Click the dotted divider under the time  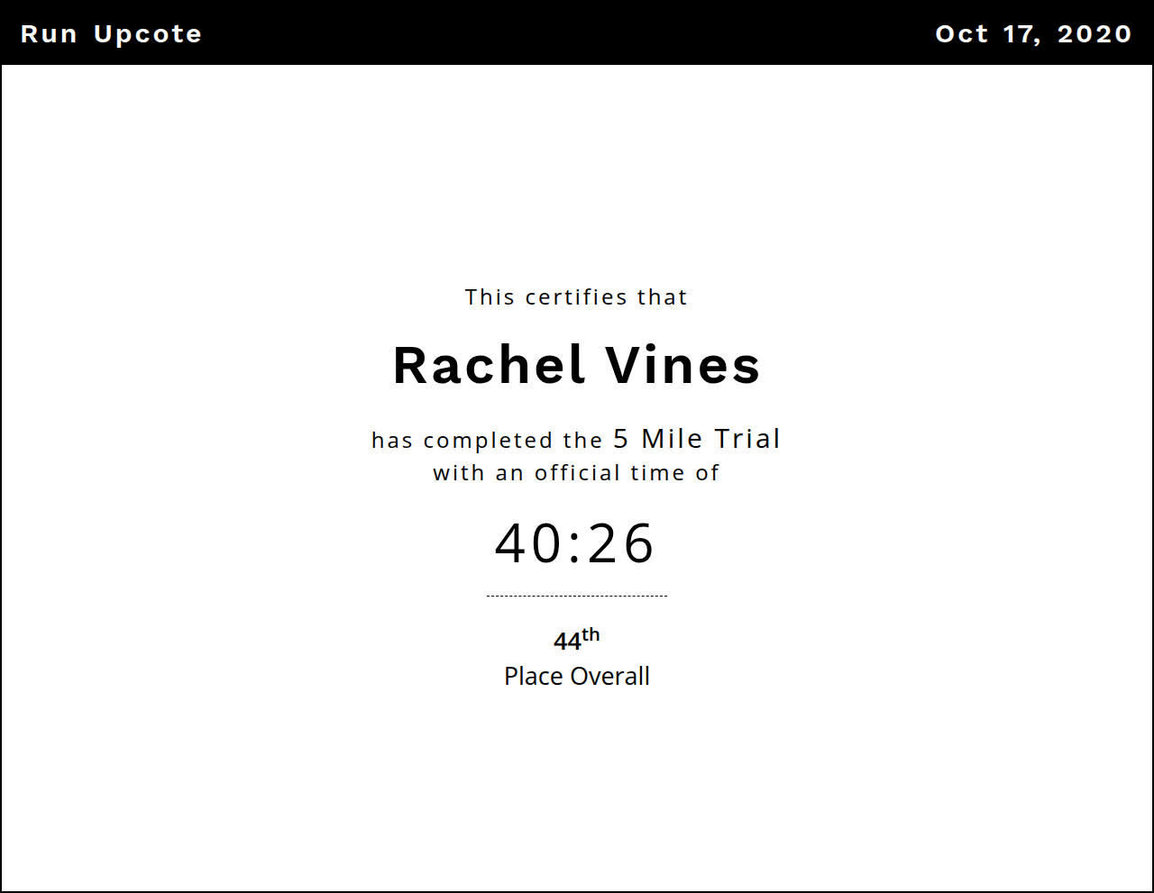click(577, 596)
